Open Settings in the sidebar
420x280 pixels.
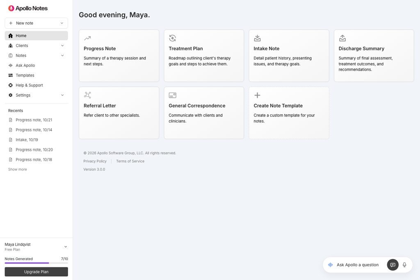pyautogui.click(x=36, y=95)
